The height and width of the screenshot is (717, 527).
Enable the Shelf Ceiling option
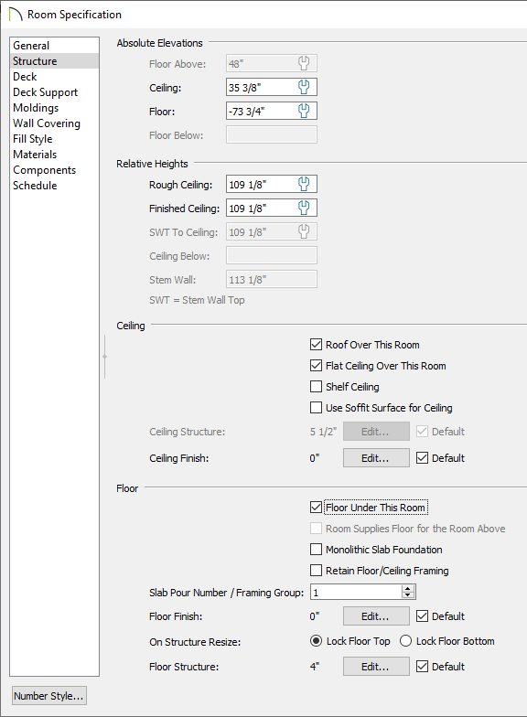click(317, 386)
